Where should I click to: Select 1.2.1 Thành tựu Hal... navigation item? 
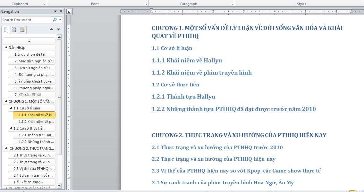(x=34, y=135)
